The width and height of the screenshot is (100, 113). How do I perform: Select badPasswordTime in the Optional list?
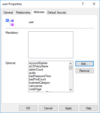click(40, 76)
